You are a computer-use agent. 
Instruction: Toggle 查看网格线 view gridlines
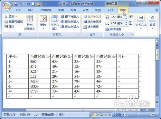tap(14, 21)
